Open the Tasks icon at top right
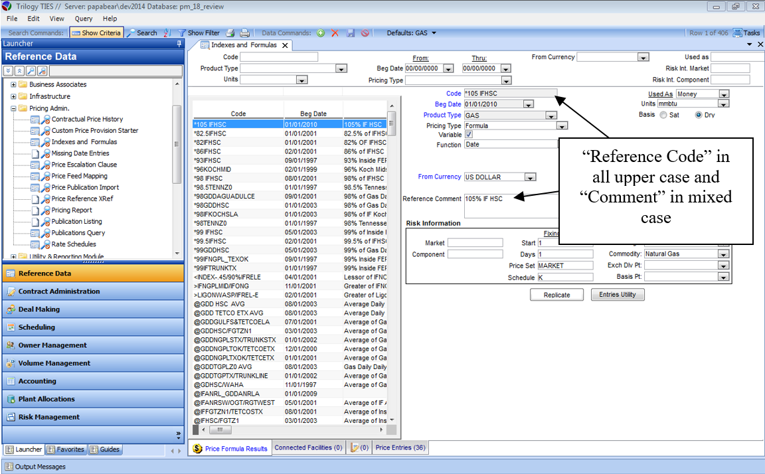Screen dimensions: 765x474 click(x=737, y=33)
